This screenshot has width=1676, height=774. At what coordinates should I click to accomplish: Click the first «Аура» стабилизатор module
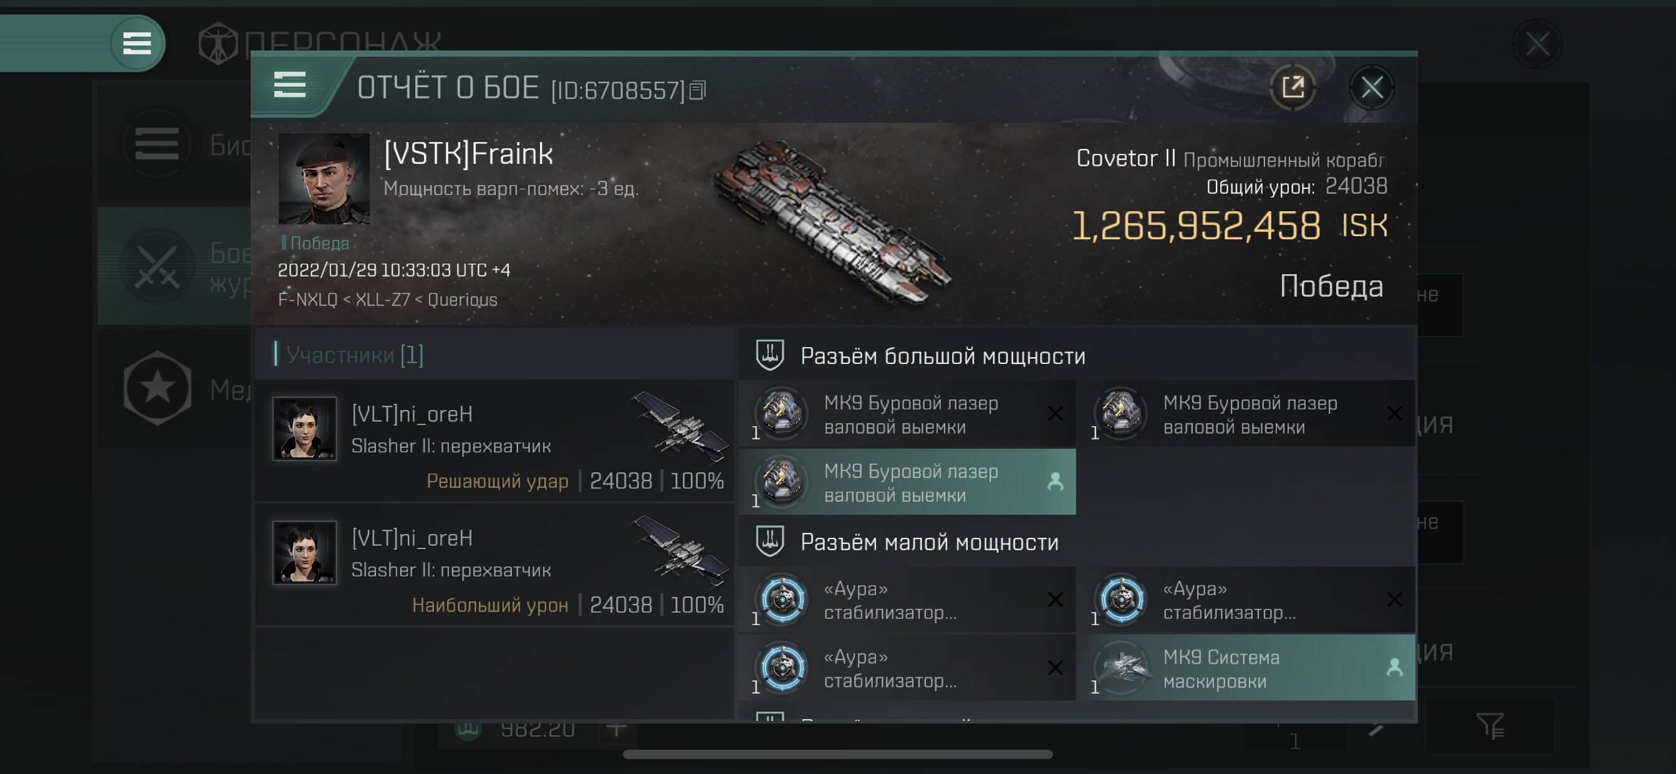908,600
